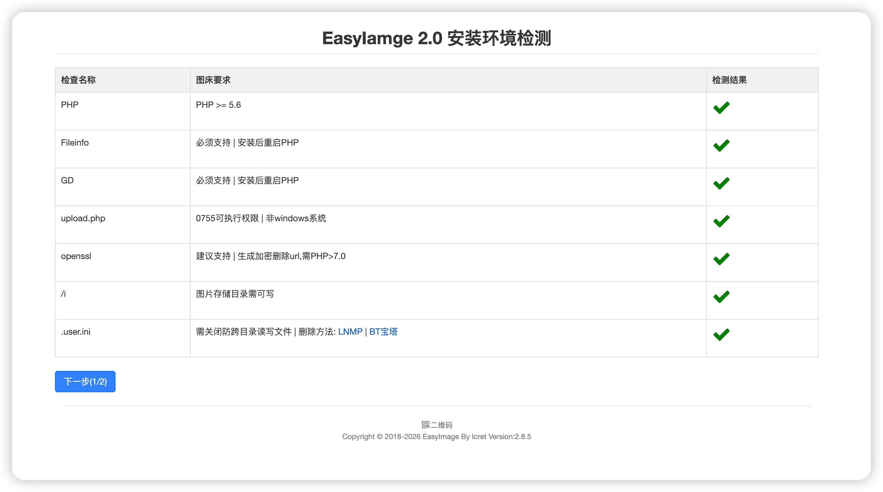Click the .user.ini result checkmark
The image size is (883, 492).
pos(721,335)
